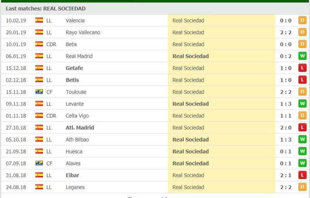Click the green W badge on Levante row
The image size is (310, 198).
point(302,104)
